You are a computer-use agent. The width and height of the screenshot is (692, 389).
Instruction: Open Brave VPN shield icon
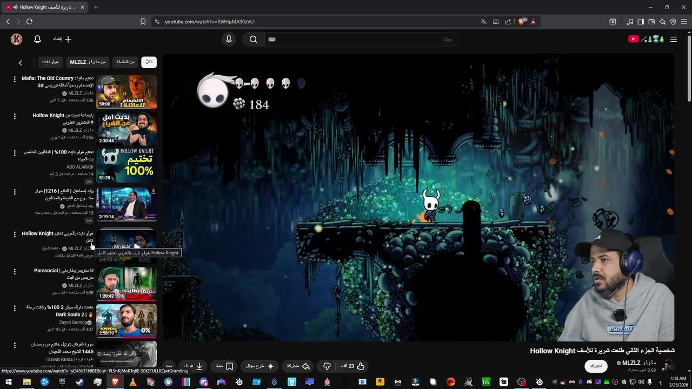click(673, 22)
